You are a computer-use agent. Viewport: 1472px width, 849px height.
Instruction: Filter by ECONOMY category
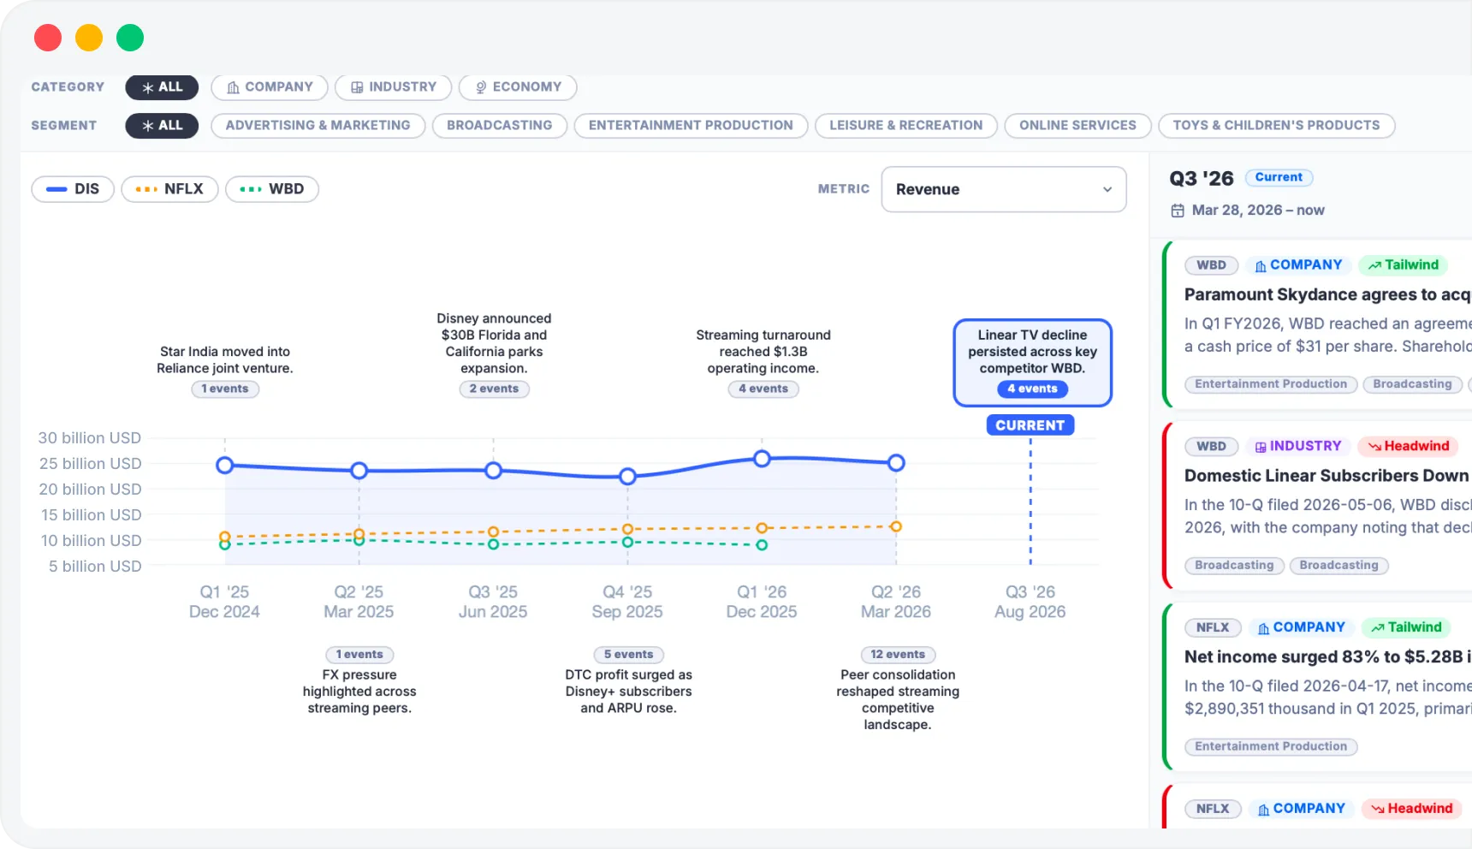pos(518,87)
